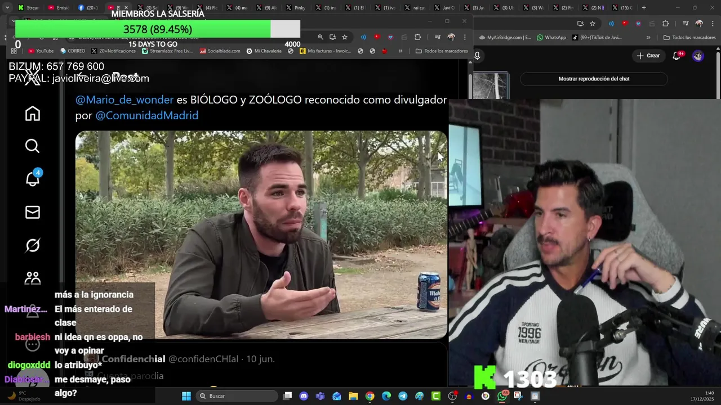Image resolution: width=721 pixels, height=405 pixels.
Task: Open Telegram from the taskbar
Action: click(x=403, y=396)
